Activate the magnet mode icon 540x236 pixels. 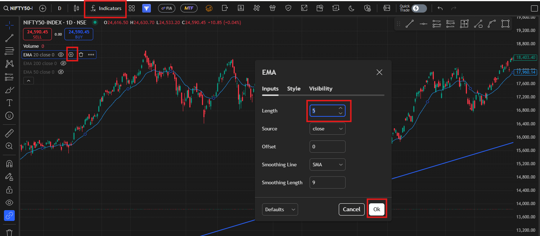click(9, 164)
